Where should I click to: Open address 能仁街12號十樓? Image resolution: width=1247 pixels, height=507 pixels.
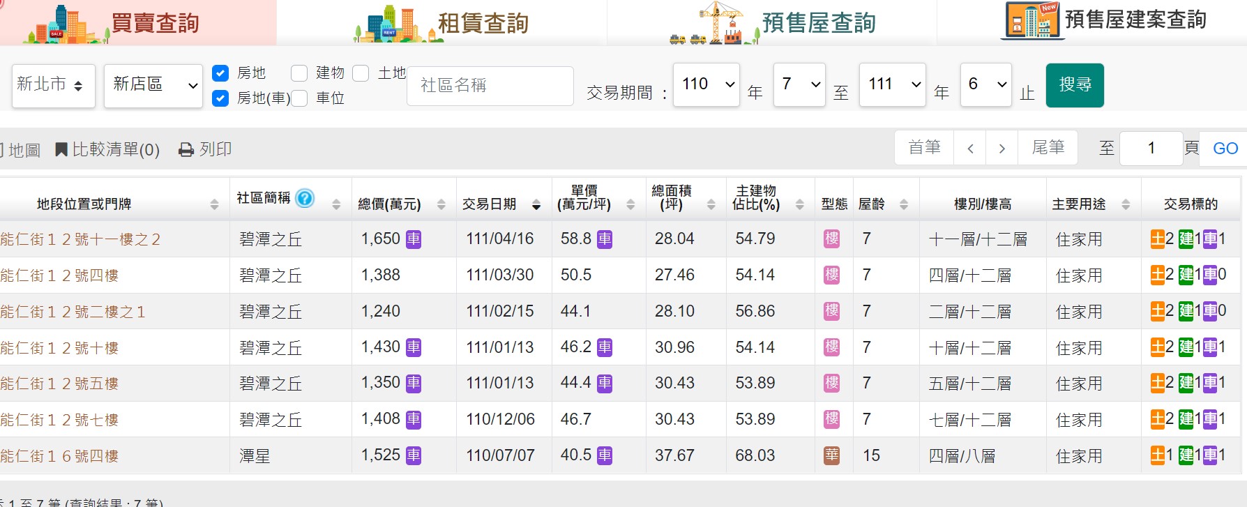click(x=59, y=348)
